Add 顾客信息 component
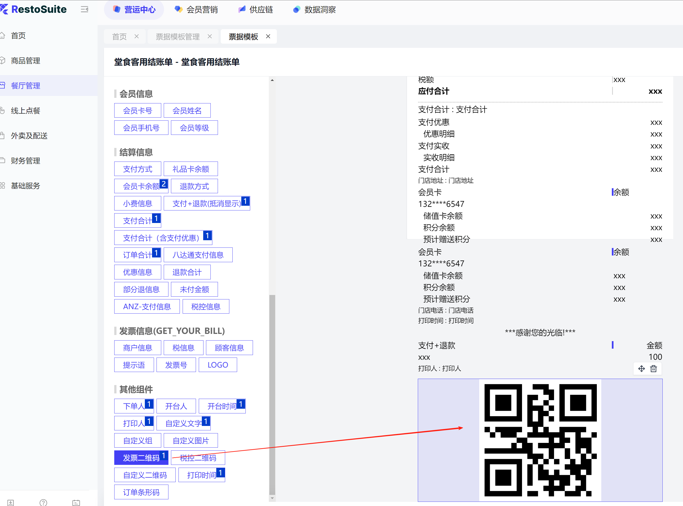The image size is (683, 506). pyautogui.click(x=229, y=348)
